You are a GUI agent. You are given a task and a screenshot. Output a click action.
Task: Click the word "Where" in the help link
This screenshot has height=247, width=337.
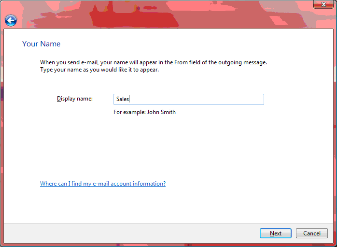click(48, 184)
